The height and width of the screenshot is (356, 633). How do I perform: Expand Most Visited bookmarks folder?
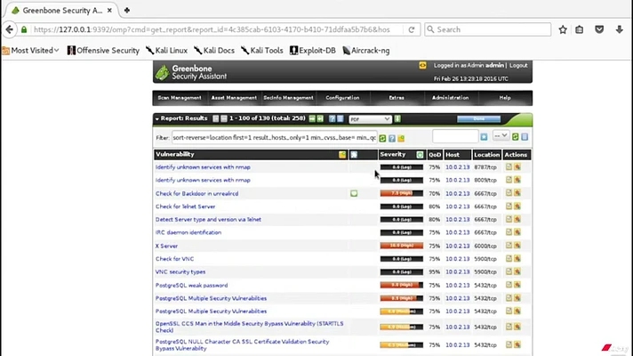31,51
